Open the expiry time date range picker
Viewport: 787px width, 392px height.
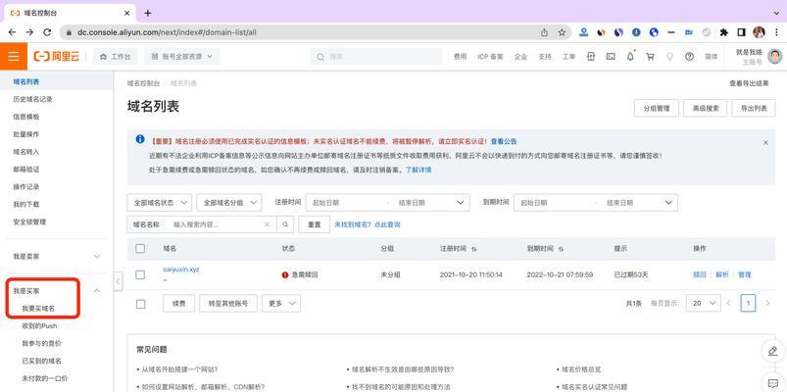pos(596,202)
